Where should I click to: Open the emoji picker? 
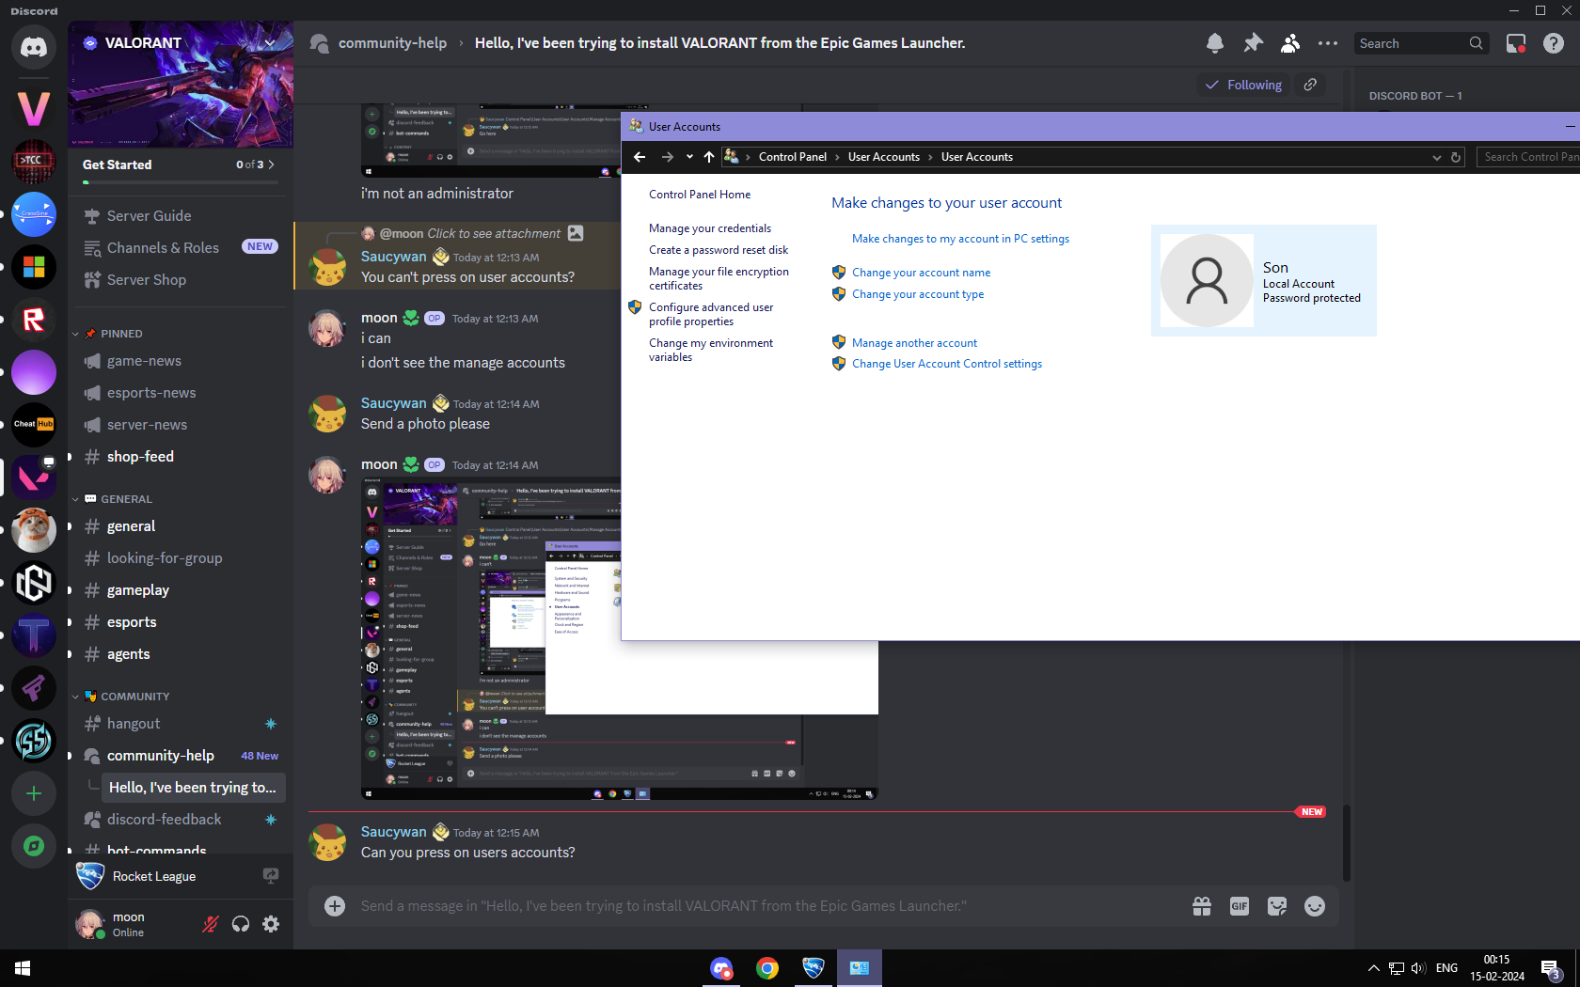pos(1315,906)
